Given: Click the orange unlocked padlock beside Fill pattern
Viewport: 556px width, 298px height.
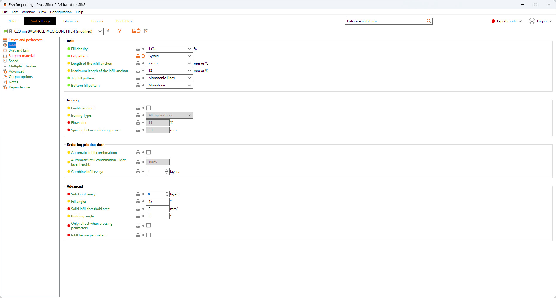Looking at the screenshot, I should (x=138, y=56).
